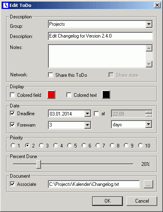Screen dimensions: 163x212
Task: Click the grayed-out Share state checkbox
Action: pos(111,75)
